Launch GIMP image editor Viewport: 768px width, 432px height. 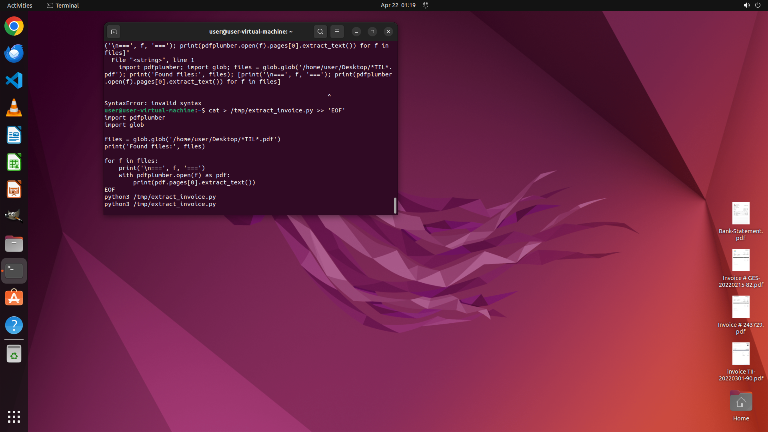(x=14, y=216)
